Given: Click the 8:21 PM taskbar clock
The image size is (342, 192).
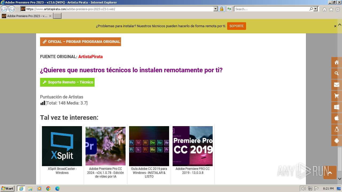Looking at the screenshot, I should [328, 189].
